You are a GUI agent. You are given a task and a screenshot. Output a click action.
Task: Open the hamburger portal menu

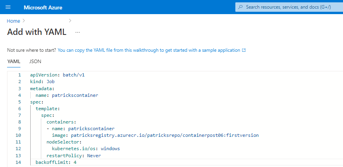pyautogui.click(x=8, y=7)
